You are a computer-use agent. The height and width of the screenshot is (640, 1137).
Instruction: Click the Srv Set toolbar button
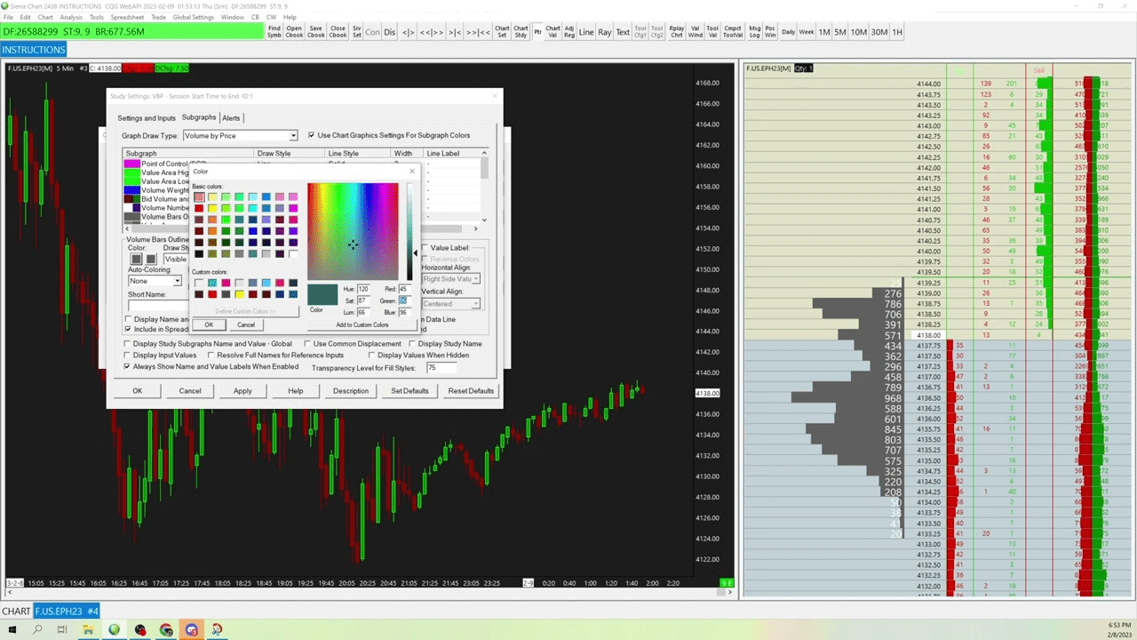(357, 32)
